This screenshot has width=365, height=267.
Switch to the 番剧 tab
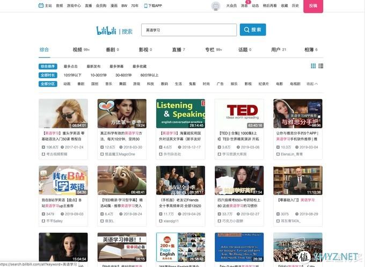tap(112, 49)
